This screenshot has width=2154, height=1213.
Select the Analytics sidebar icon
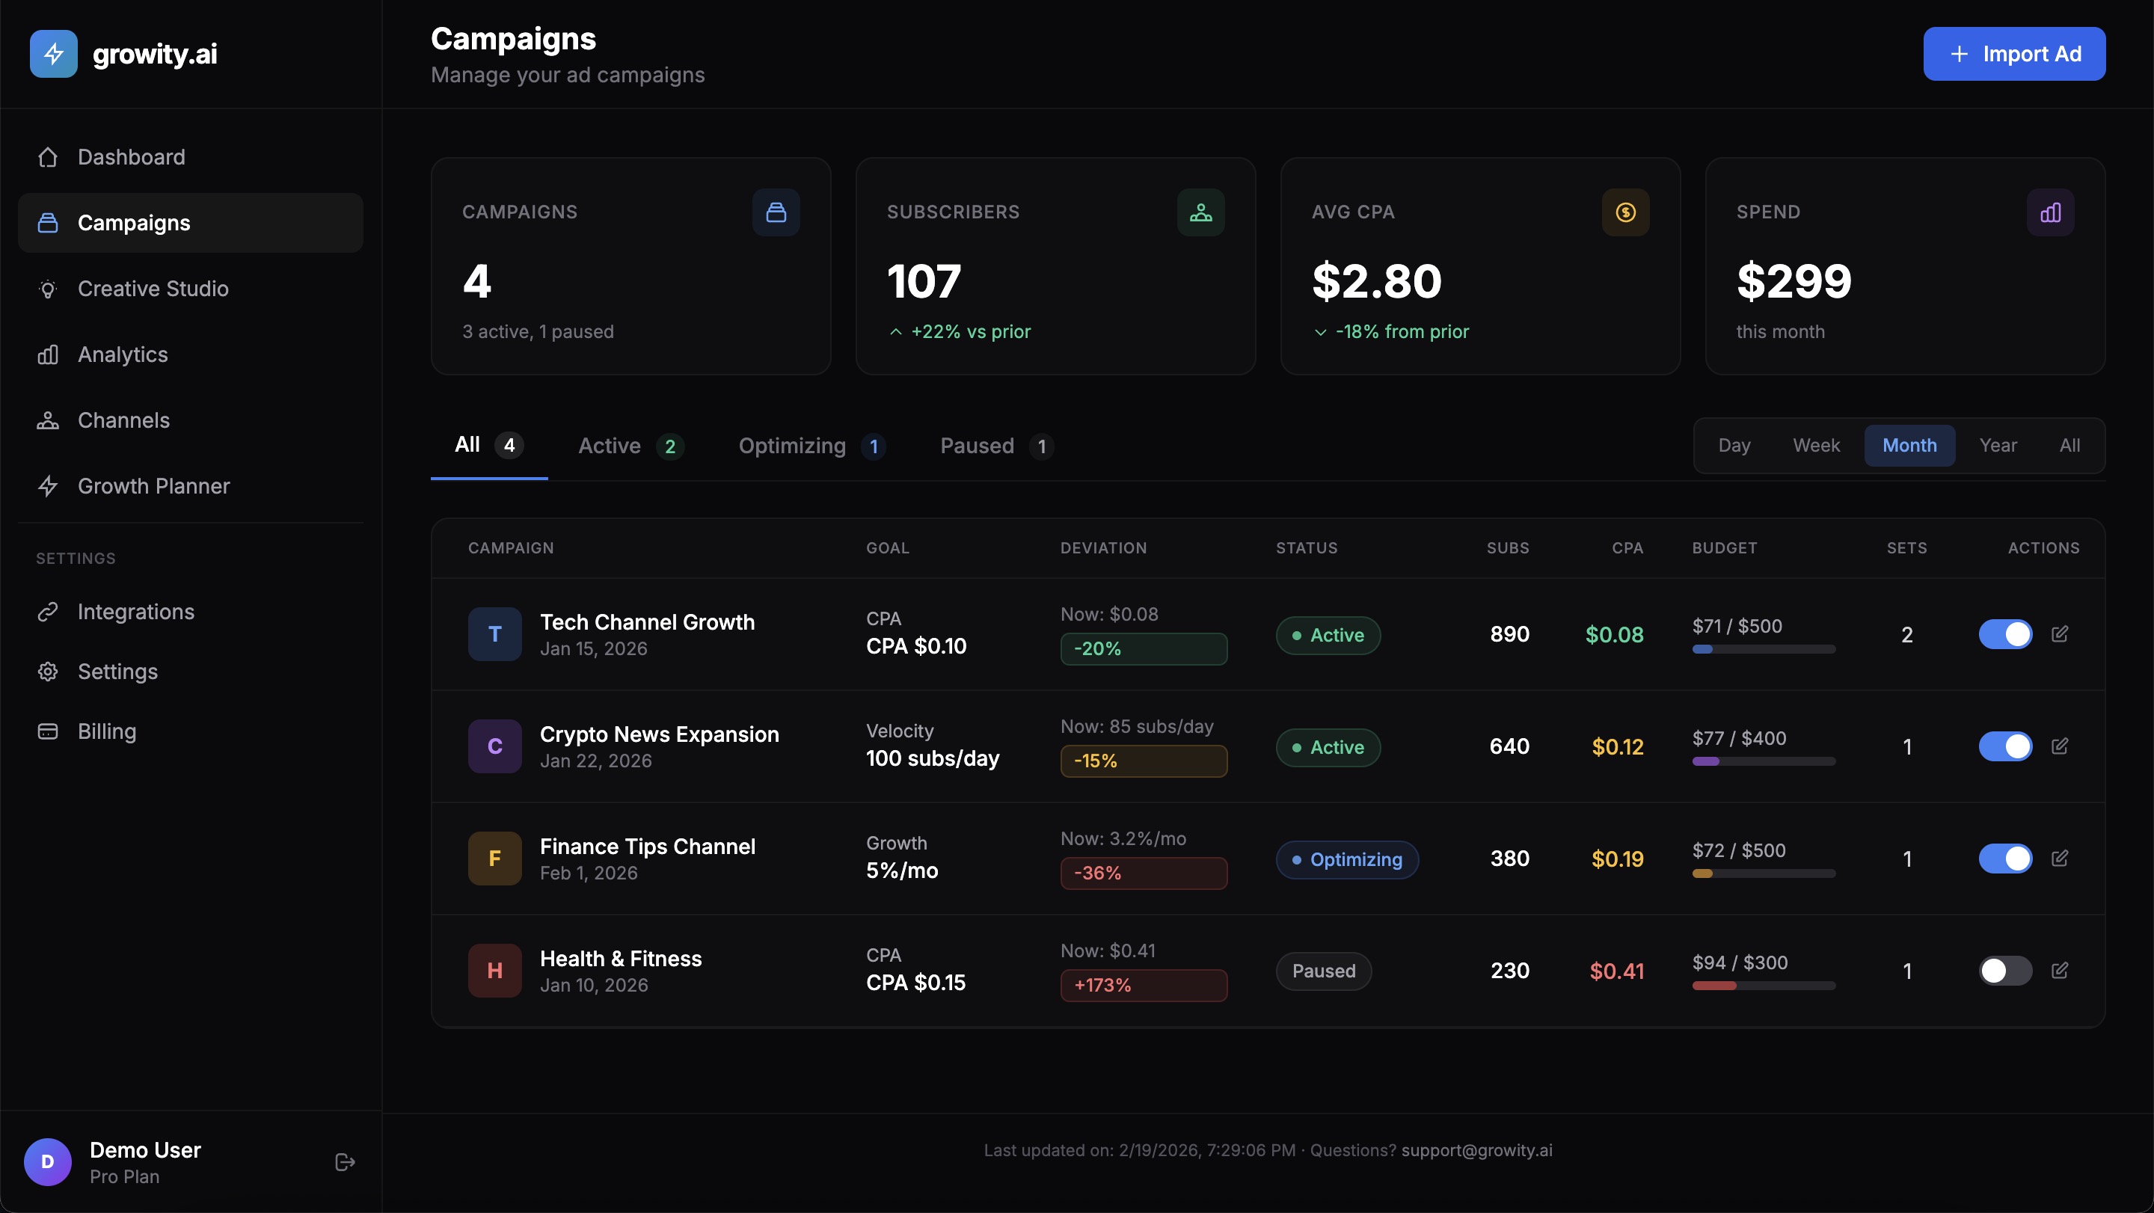coord(48,354)
